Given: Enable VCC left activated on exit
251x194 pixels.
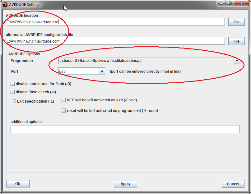Looking at the screenshot, I should pos(63,100).
